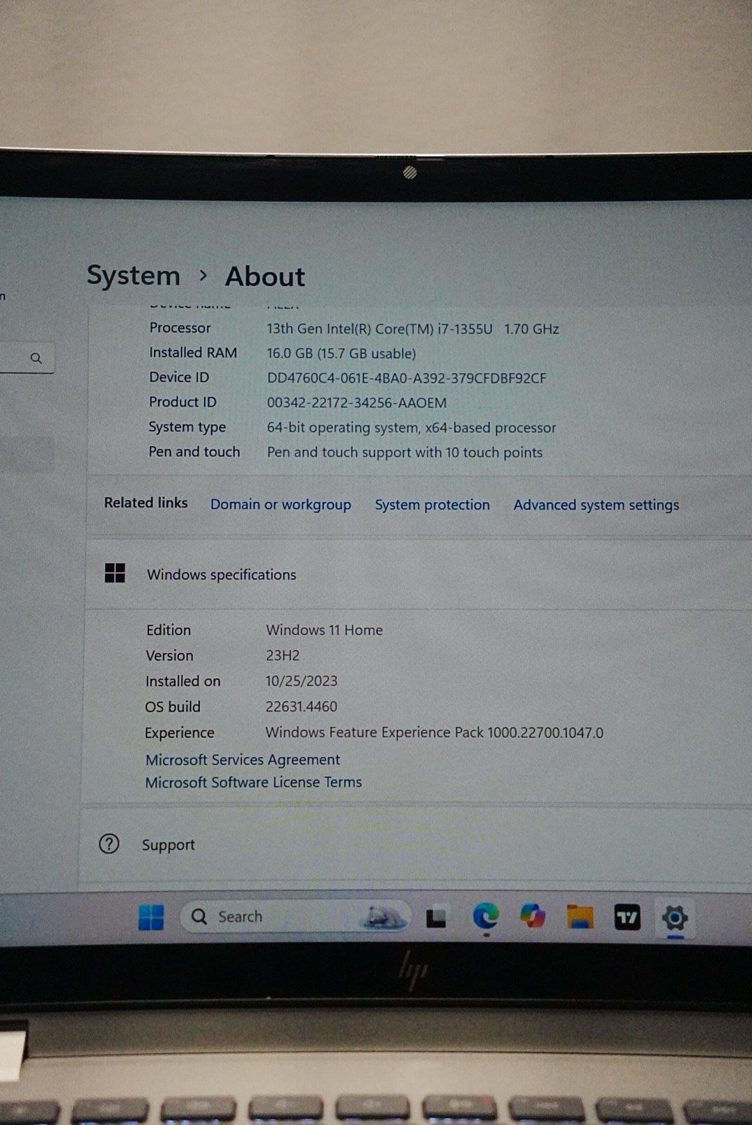This screenshot has height=1125, width=752.
Task: Click the taskbar Search box
Action: point(272,917)
